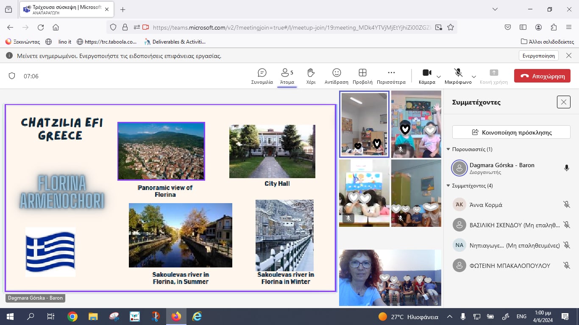The image size is (579, 325).
Task: Open the Προβολή view layout options
Action: click(362, 76)
